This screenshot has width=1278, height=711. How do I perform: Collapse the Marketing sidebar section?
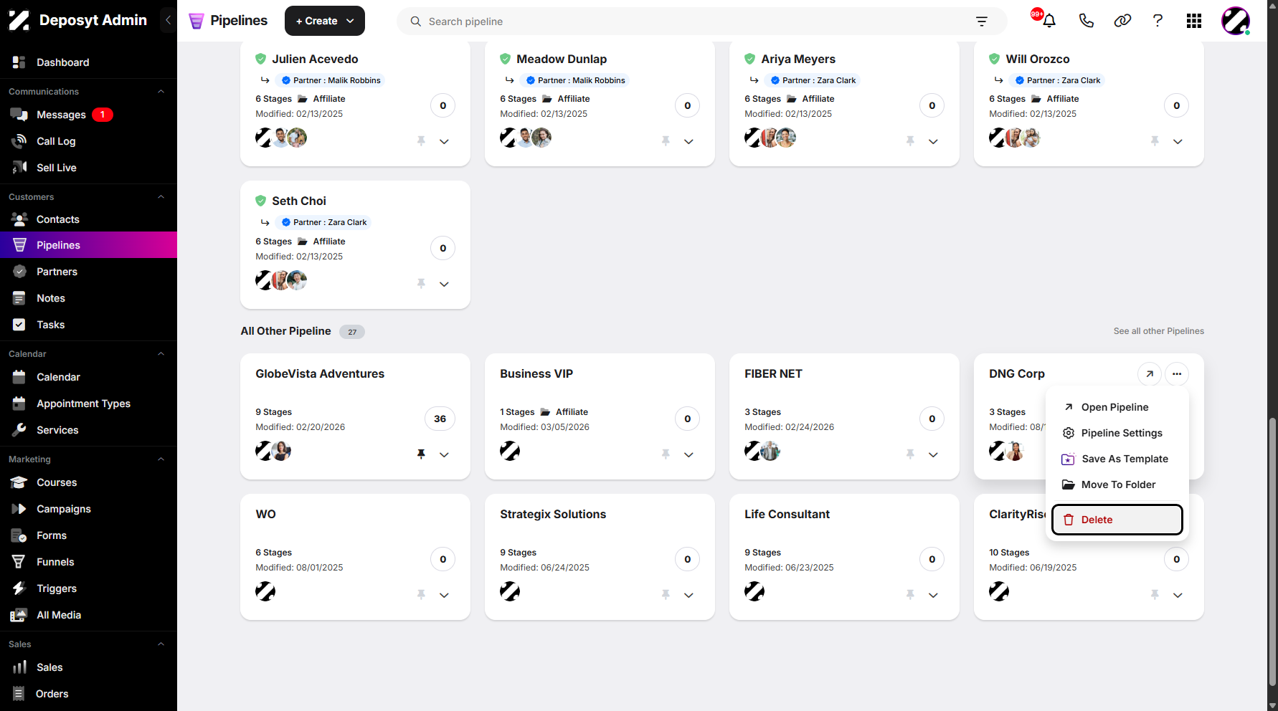(x=161, y=459)
